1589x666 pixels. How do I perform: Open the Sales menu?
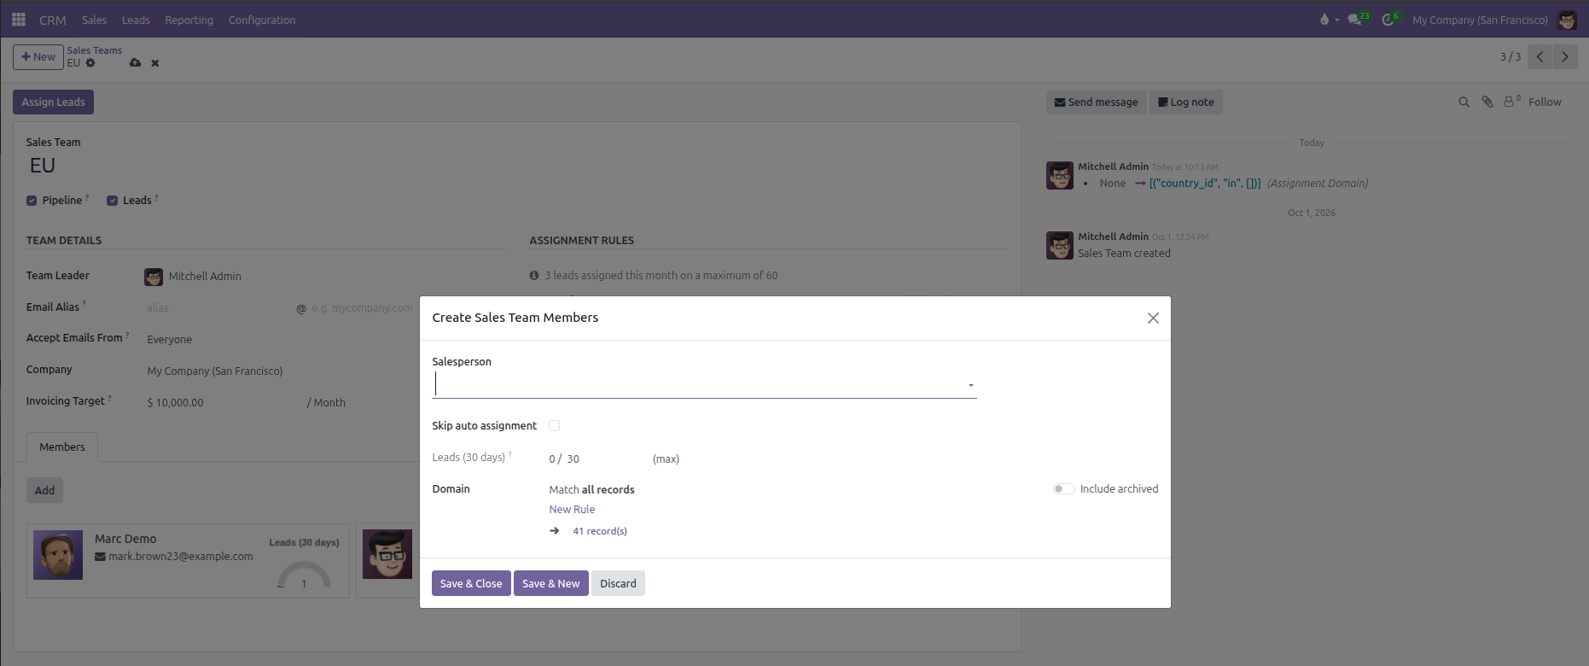pyautogui.click(x=95, y=20)
